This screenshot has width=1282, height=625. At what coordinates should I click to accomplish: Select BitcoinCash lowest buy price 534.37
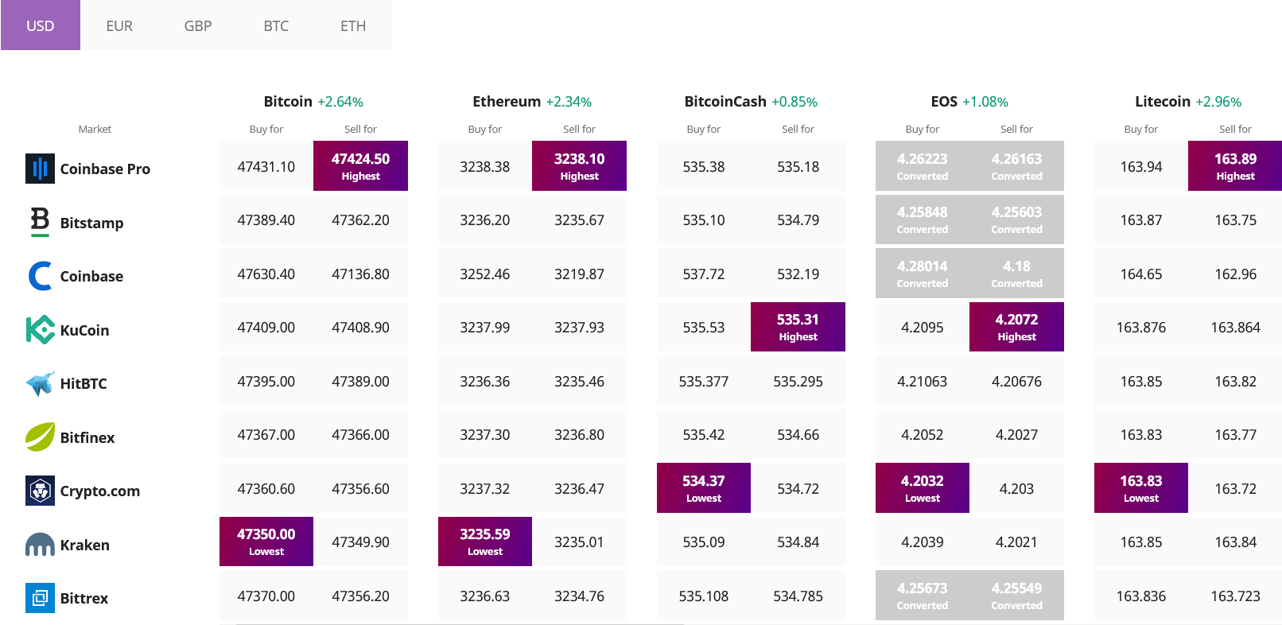(x=704, y=488)
